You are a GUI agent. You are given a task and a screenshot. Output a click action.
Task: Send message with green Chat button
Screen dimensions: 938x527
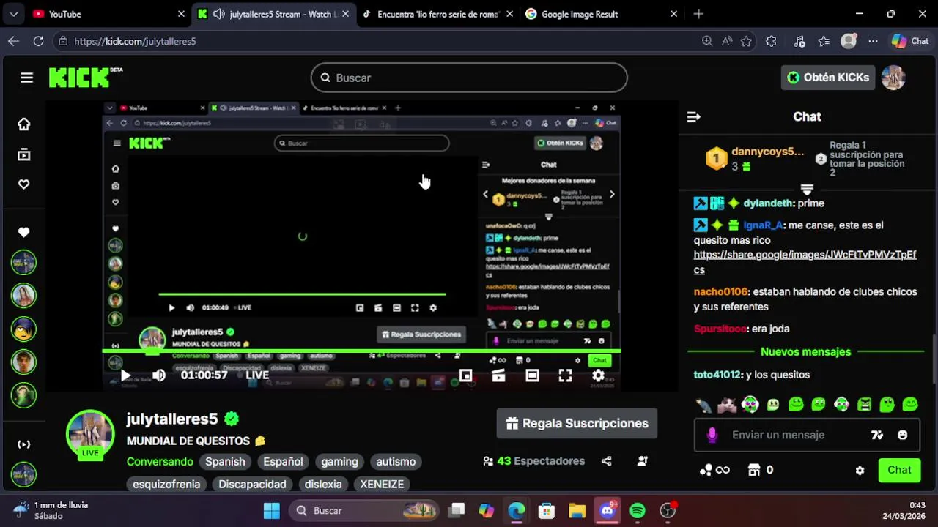[899, 470]
